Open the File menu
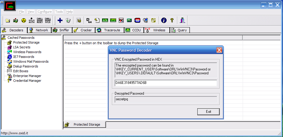This screenshot has width=283, height=137. pos(21,12)
